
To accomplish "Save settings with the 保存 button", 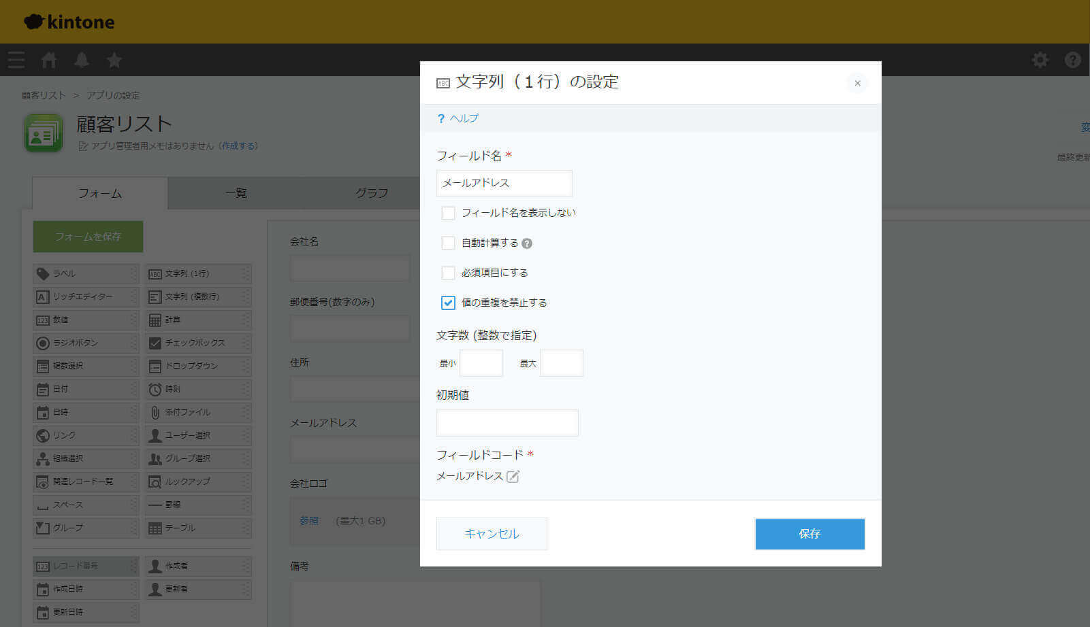I will point(810,534).
